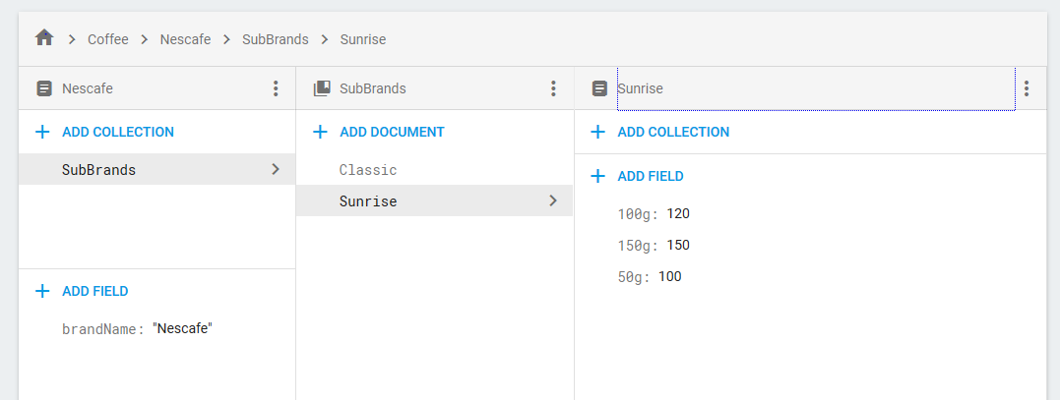This screenshot has width=1060, height=400.
Task: Select the Classic document
Action: 368,170
